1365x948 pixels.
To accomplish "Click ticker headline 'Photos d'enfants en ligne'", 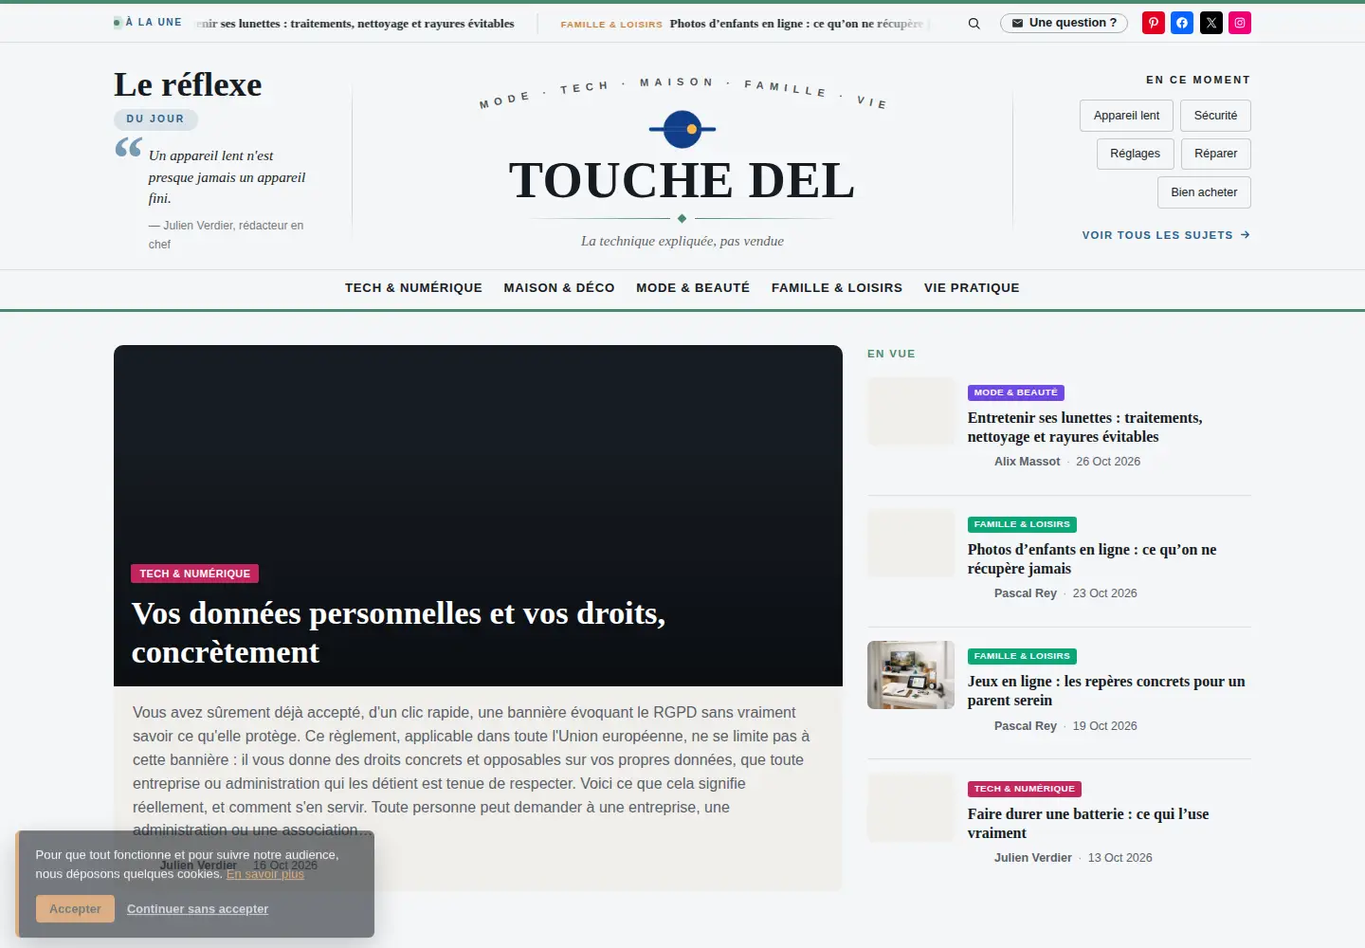I will [796, 24].
